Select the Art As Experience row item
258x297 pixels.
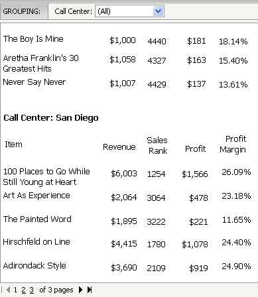tap(36, 196)
